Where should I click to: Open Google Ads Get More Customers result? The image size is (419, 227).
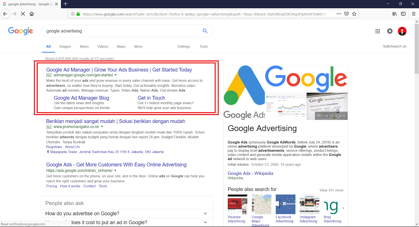tap(116, 165)
